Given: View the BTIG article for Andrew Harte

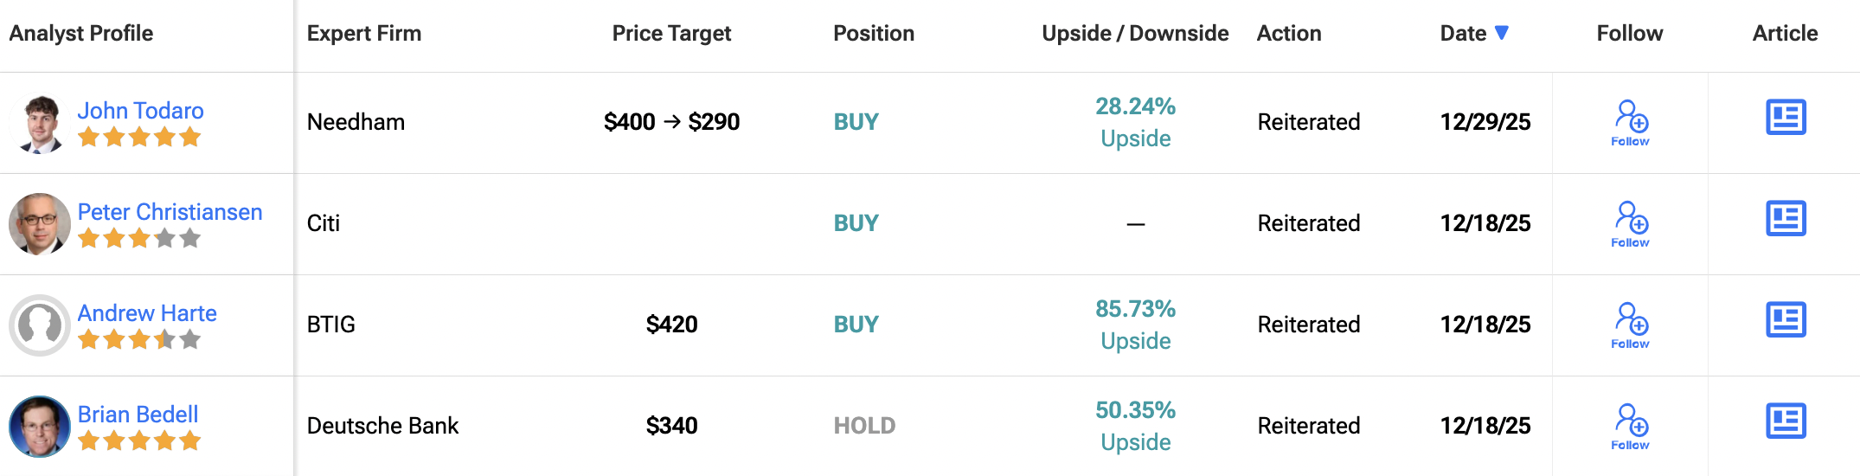Looking at the screenshot, I should pos(1786,320).
